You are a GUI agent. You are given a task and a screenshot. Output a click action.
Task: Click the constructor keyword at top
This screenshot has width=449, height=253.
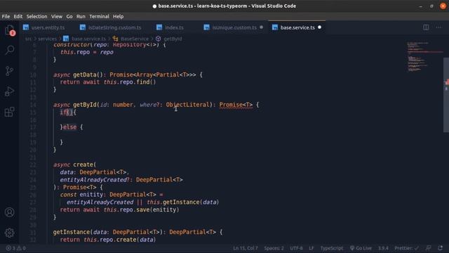[72, 45]
